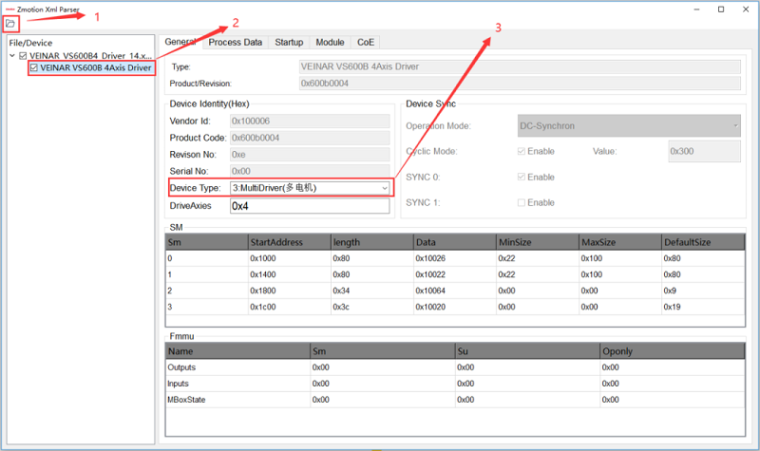Collapse the VEINAR_VS600B4_Driver file tree node
Image resolution: width=760 pixels, height=451 pixels.
tap(12, 56)
